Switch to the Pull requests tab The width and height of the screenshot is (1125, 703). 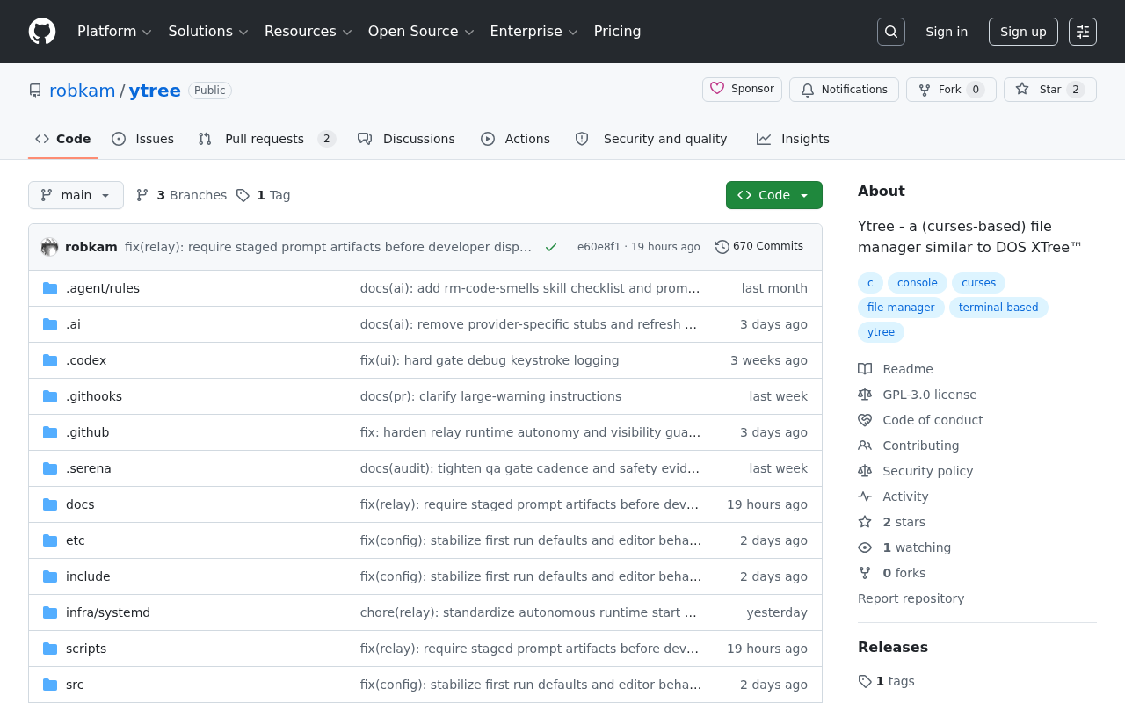click(x=266, y=139)
